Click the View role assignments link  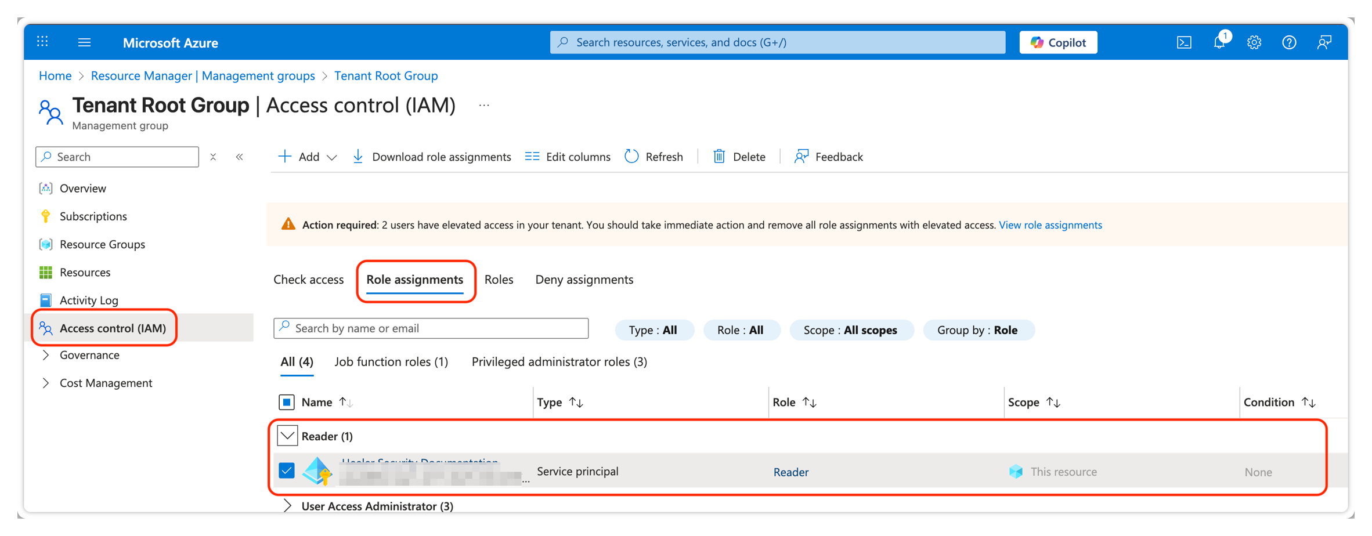click(x=1050, y=225)
